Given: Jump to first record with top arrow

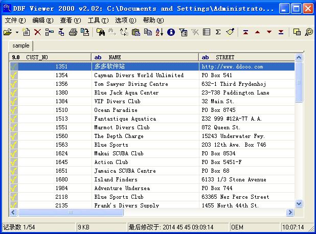Looking at the screenshot, I should pos(245,32).
